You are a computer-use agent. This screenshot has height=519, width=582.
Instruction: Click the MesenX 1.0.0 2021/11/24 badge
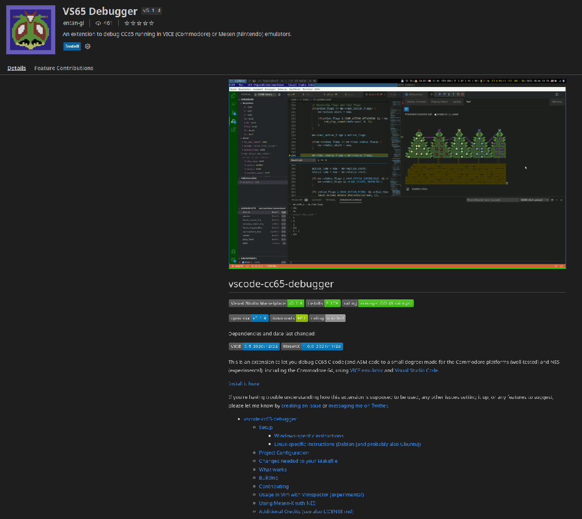click(312, 346)
